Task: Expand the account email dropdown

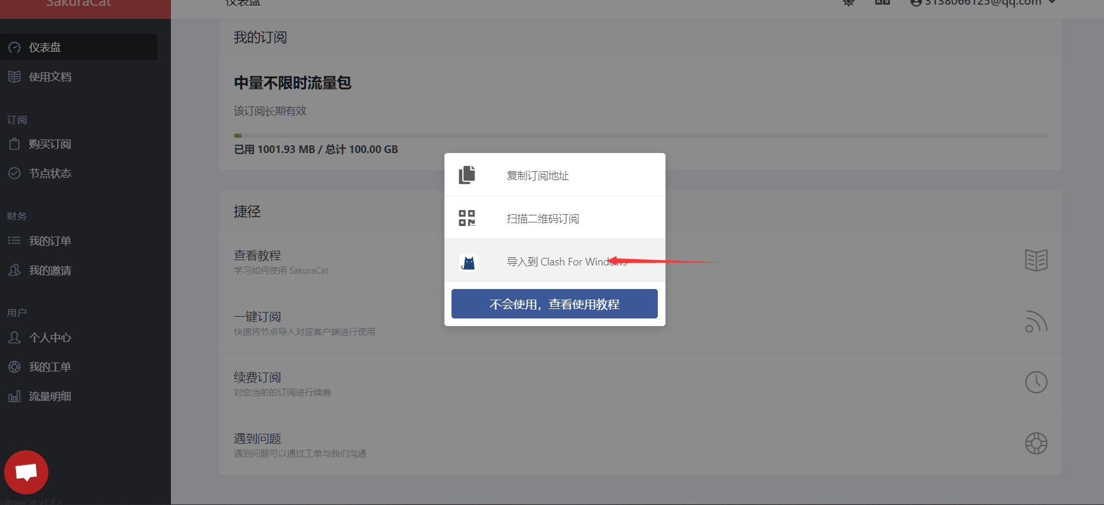Action: point(983,3)
